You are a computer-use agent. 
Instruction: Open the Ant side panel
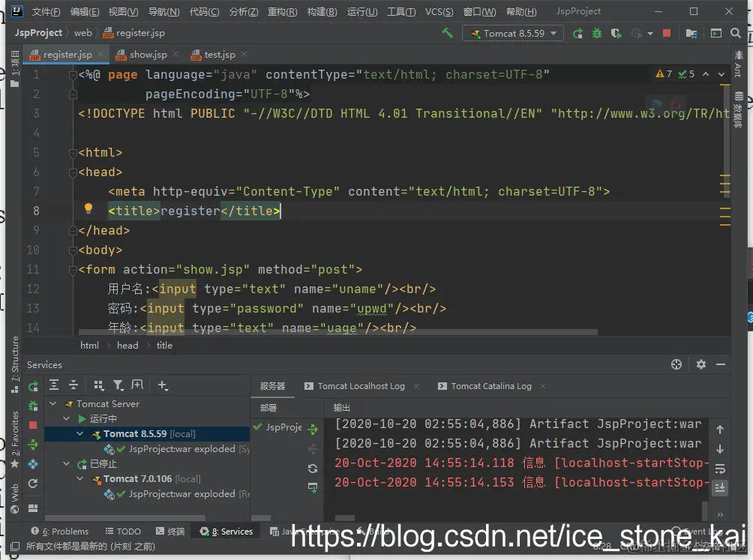pyautogui.click(x=739, y=63)
